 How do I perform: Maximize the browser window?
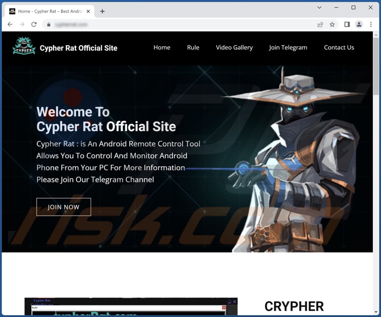354,8
